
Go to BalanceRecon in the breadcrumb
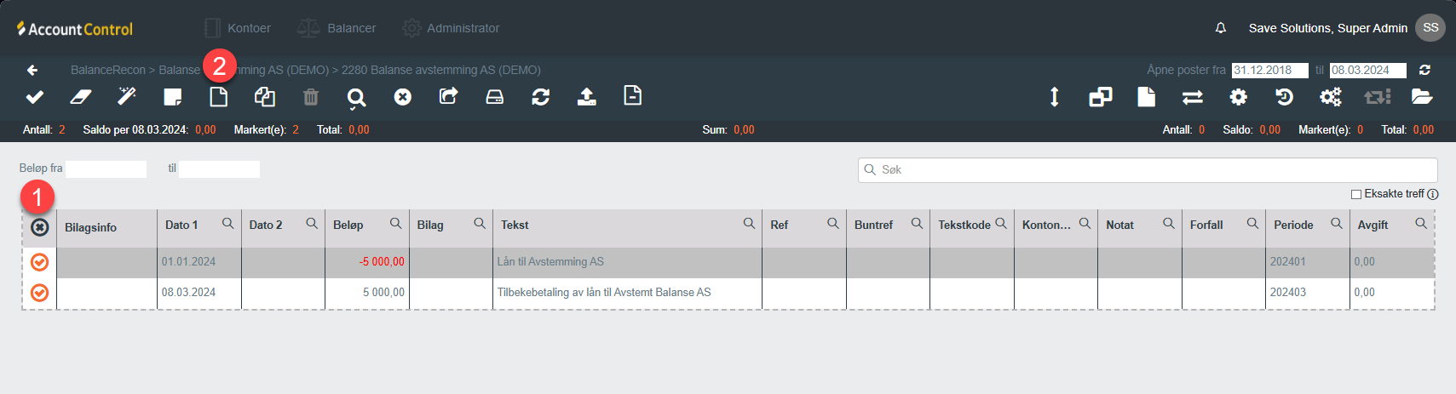(x=107, y=70)
